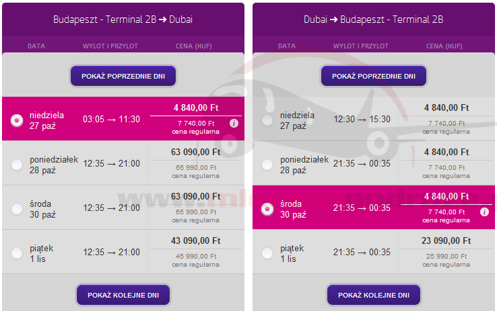This screenshot has width=497, height=311.
Task: Select outbound Sunday 27 Oct flight radio
Action: coord(17,120)
